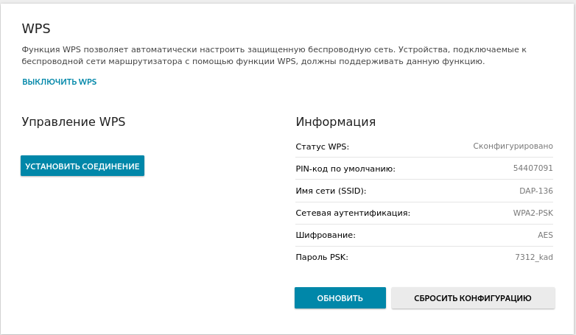Select the WPS page title heading
The image size is (576, 335).
pos(36,29)
